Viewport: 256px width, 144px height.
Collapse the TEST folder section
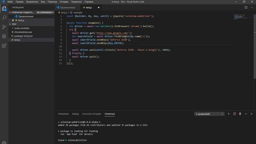tap(10, 24)
